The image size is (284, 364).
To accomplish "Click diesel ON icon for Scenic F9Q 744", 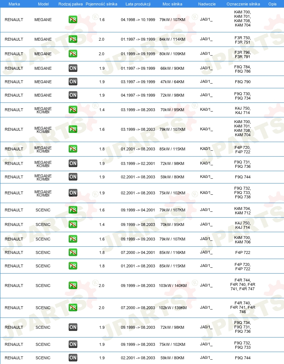I will coord(73,358).
